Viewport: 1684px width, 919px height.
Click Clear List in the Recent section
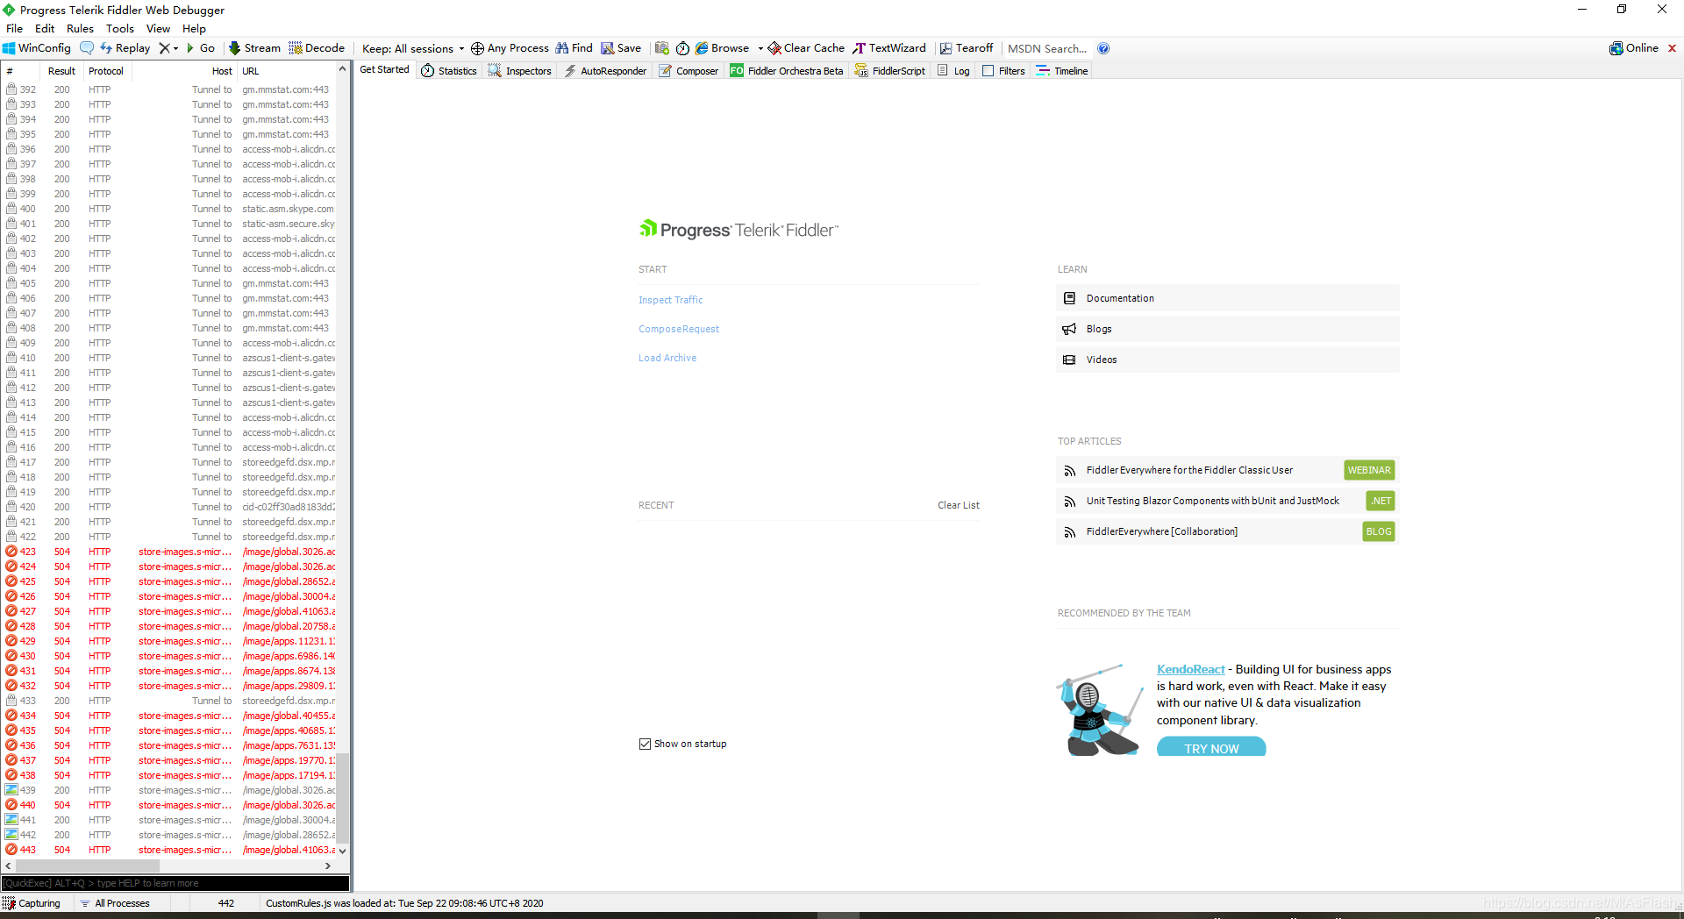coord(959,505)
